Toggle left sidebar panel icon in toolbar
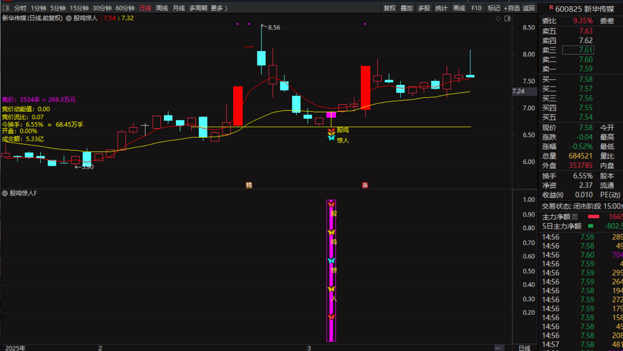The height and width of the screenshot is (351, 623). click(x=6, y=8)
